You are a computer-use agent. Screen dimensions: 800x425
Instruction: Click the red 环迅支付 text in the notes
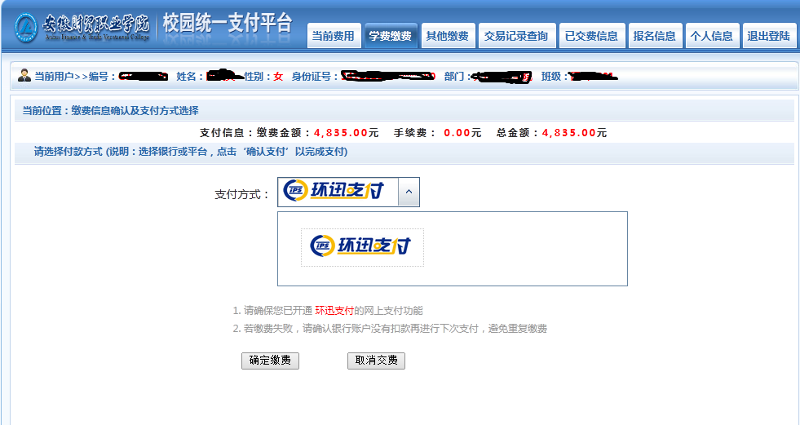click(334, 311)
